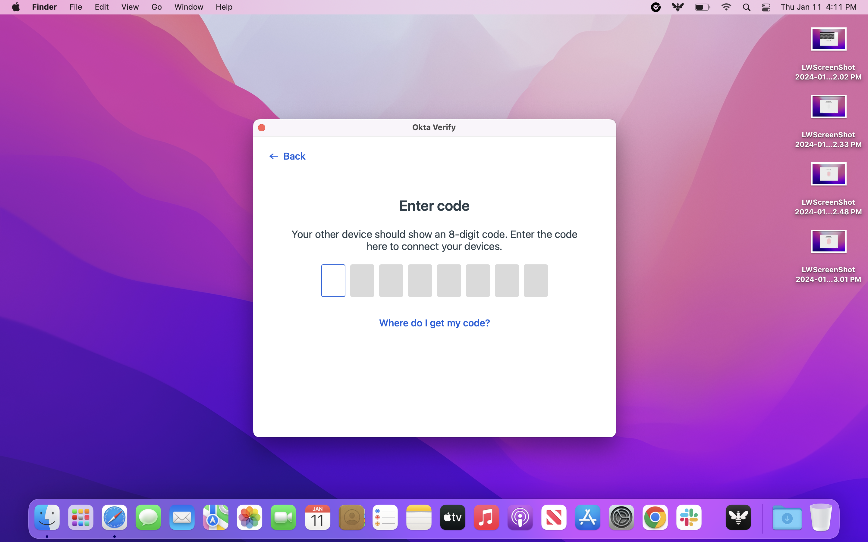
Task: Open the Trash in the Dock
Action: (821, 517)
